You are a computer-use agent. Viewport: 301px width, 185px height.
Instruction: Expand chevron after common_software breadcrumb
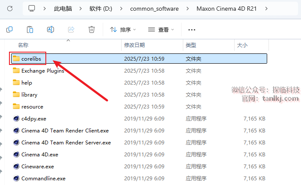188,9
